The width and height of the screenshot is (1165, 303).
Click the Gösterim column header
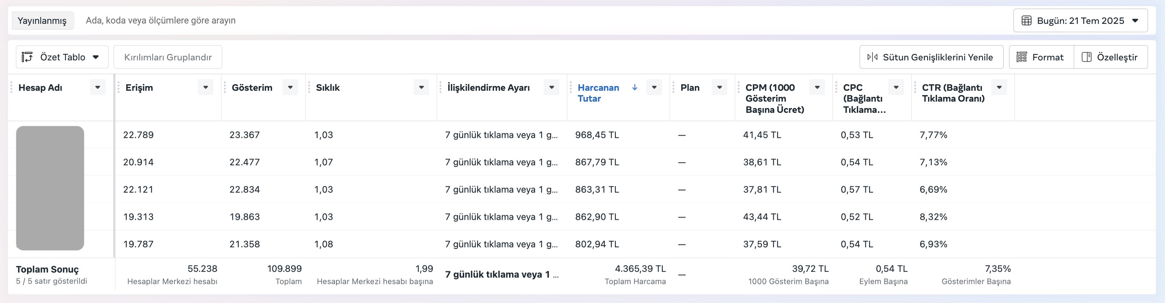[x=252, y=87]
